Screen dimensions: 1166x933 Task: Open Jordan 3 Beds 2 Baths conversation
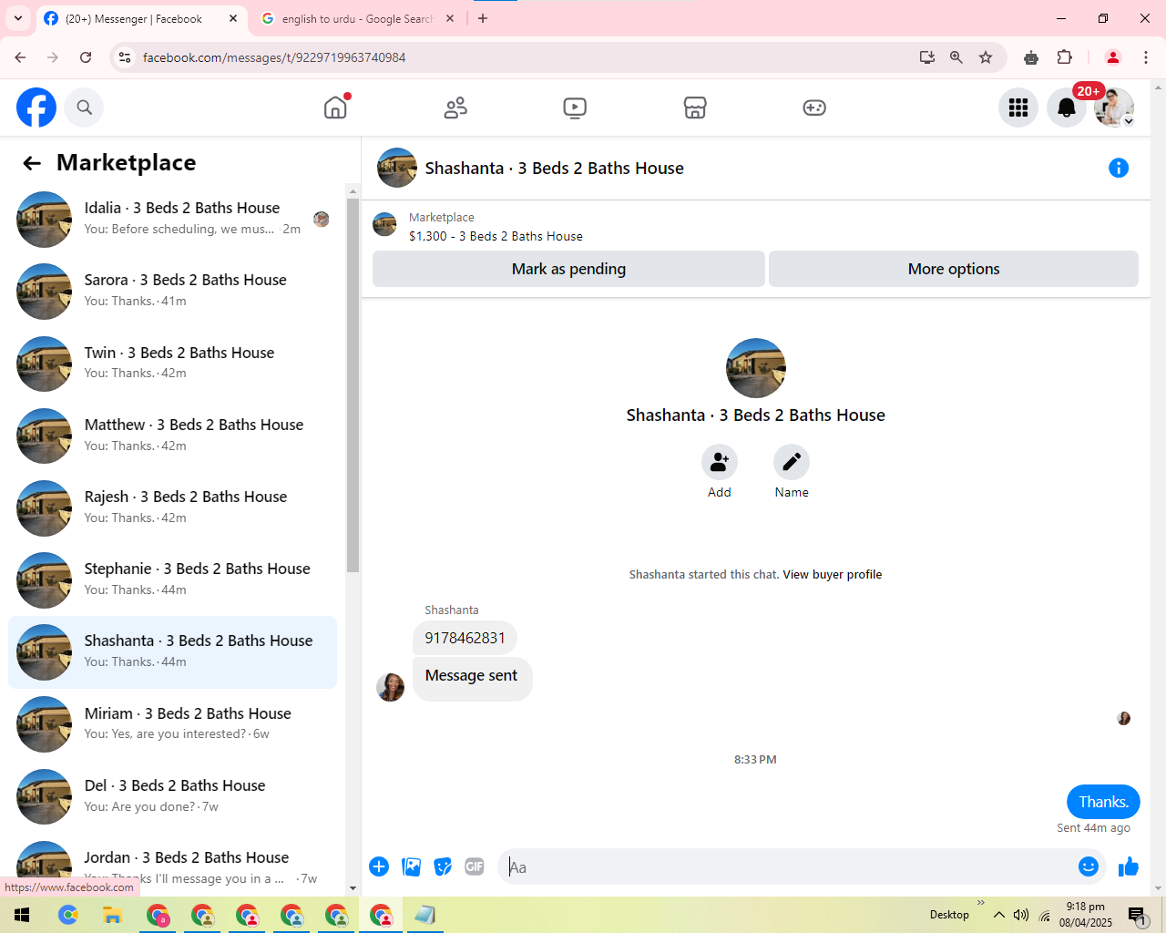(x=173, y=866)
